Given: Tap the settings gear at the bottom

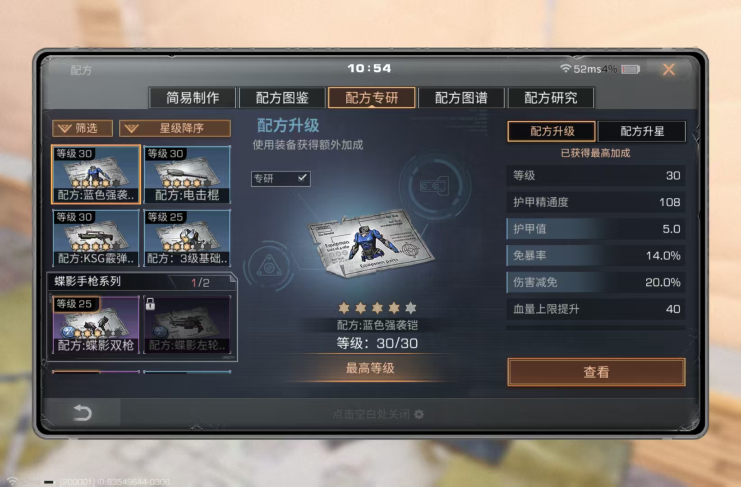Looking at the screenshot, I should pos(419,414).
